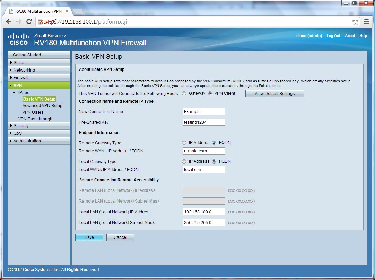The width and height of the screenshot is (375, 280).
Task: Choose FQDN for Local Gateway Type
Action: tap(214, 161)
